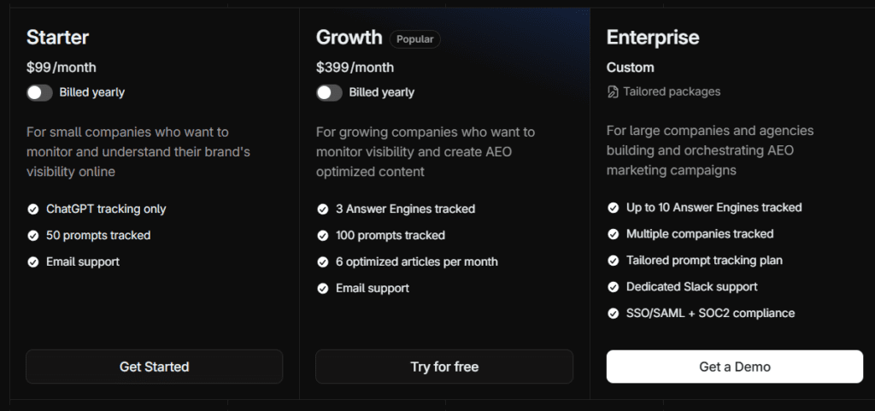Click checkmark beside 100 prompts tracked
The image size is (875, 411).
pyautogui.click(x=323, y=236)
